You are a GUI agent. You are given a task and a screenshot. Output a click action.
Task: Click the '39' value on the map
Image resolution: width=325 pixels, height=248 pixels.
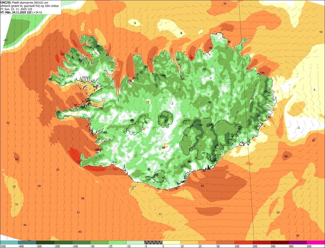298,236
